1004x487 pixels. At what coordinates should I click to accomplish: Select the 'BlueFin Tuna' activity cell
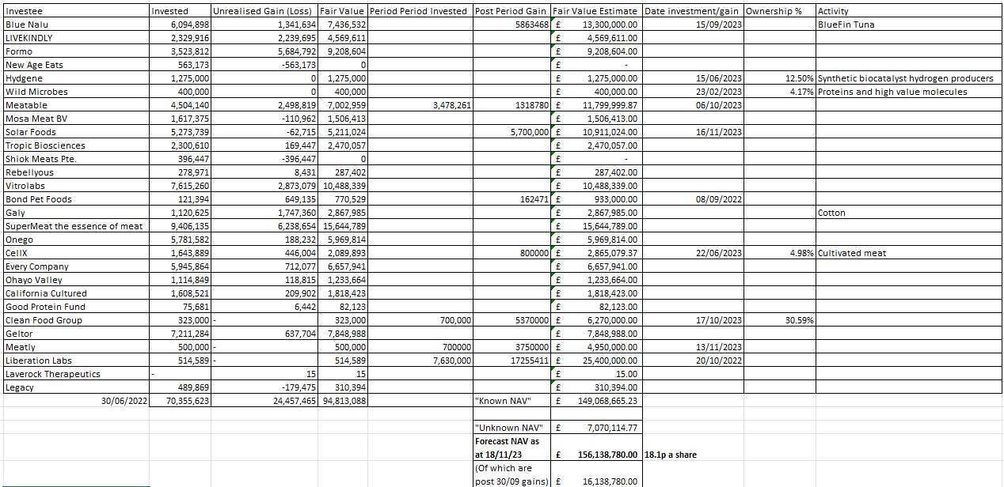click(x=908, y=25)
